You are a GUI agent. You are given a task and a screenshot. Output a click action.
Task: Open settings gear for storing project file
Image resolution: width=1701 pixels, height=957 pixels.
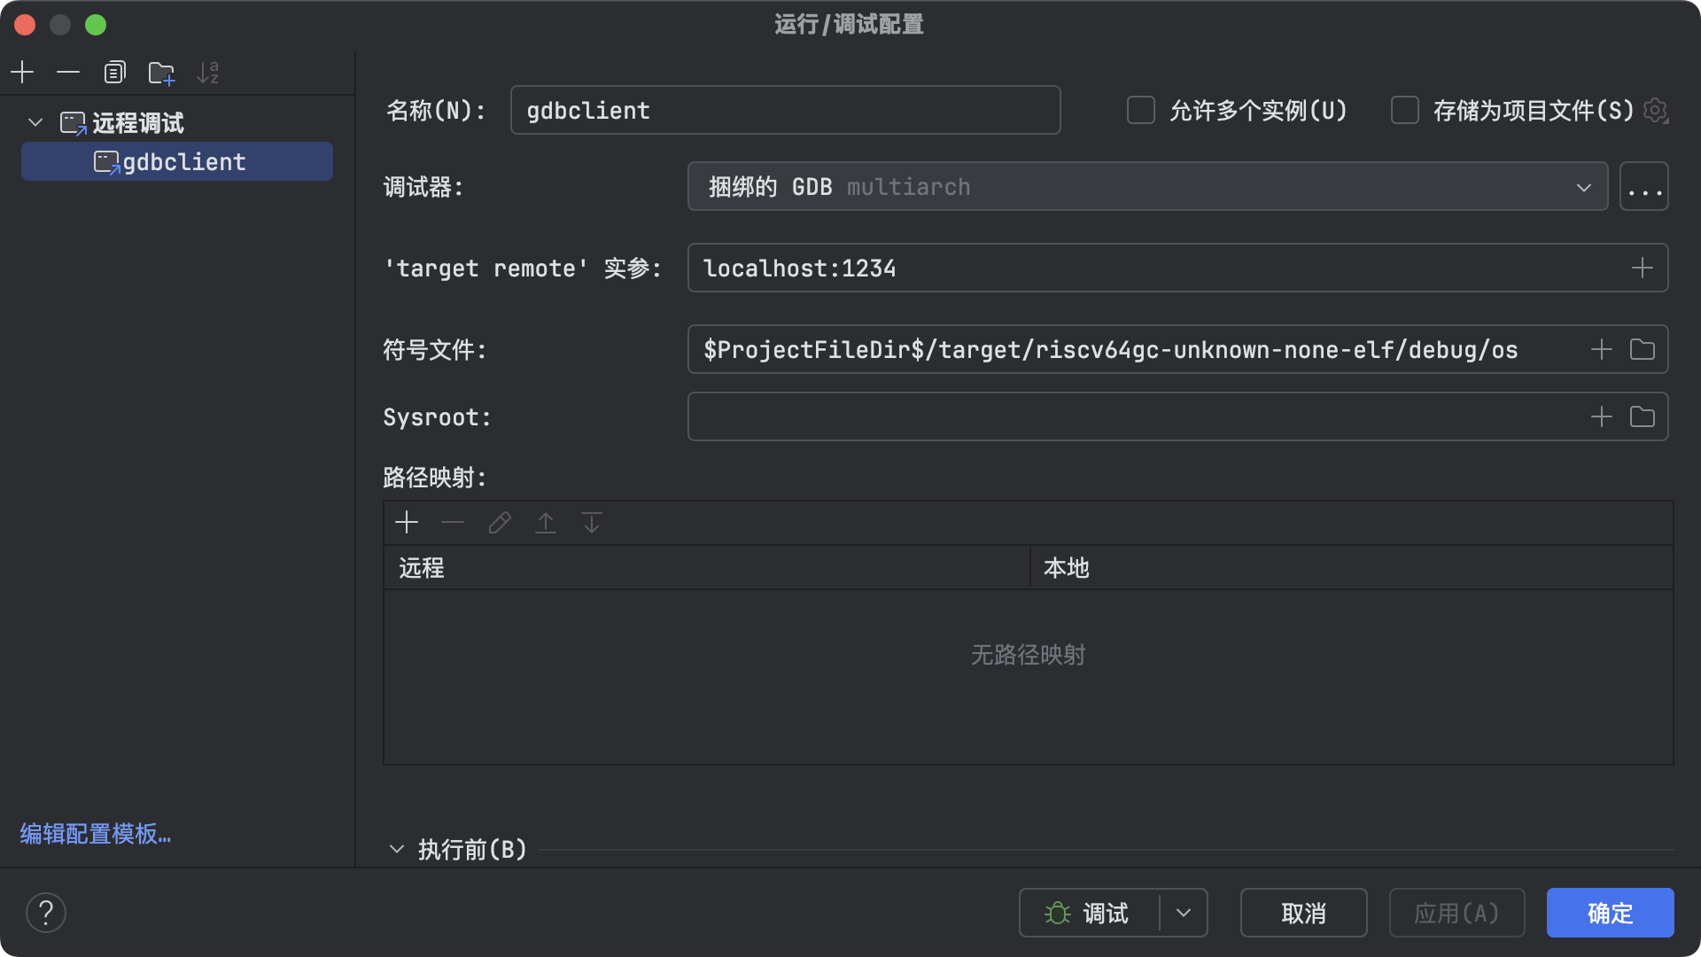[x=1654, y=111]
